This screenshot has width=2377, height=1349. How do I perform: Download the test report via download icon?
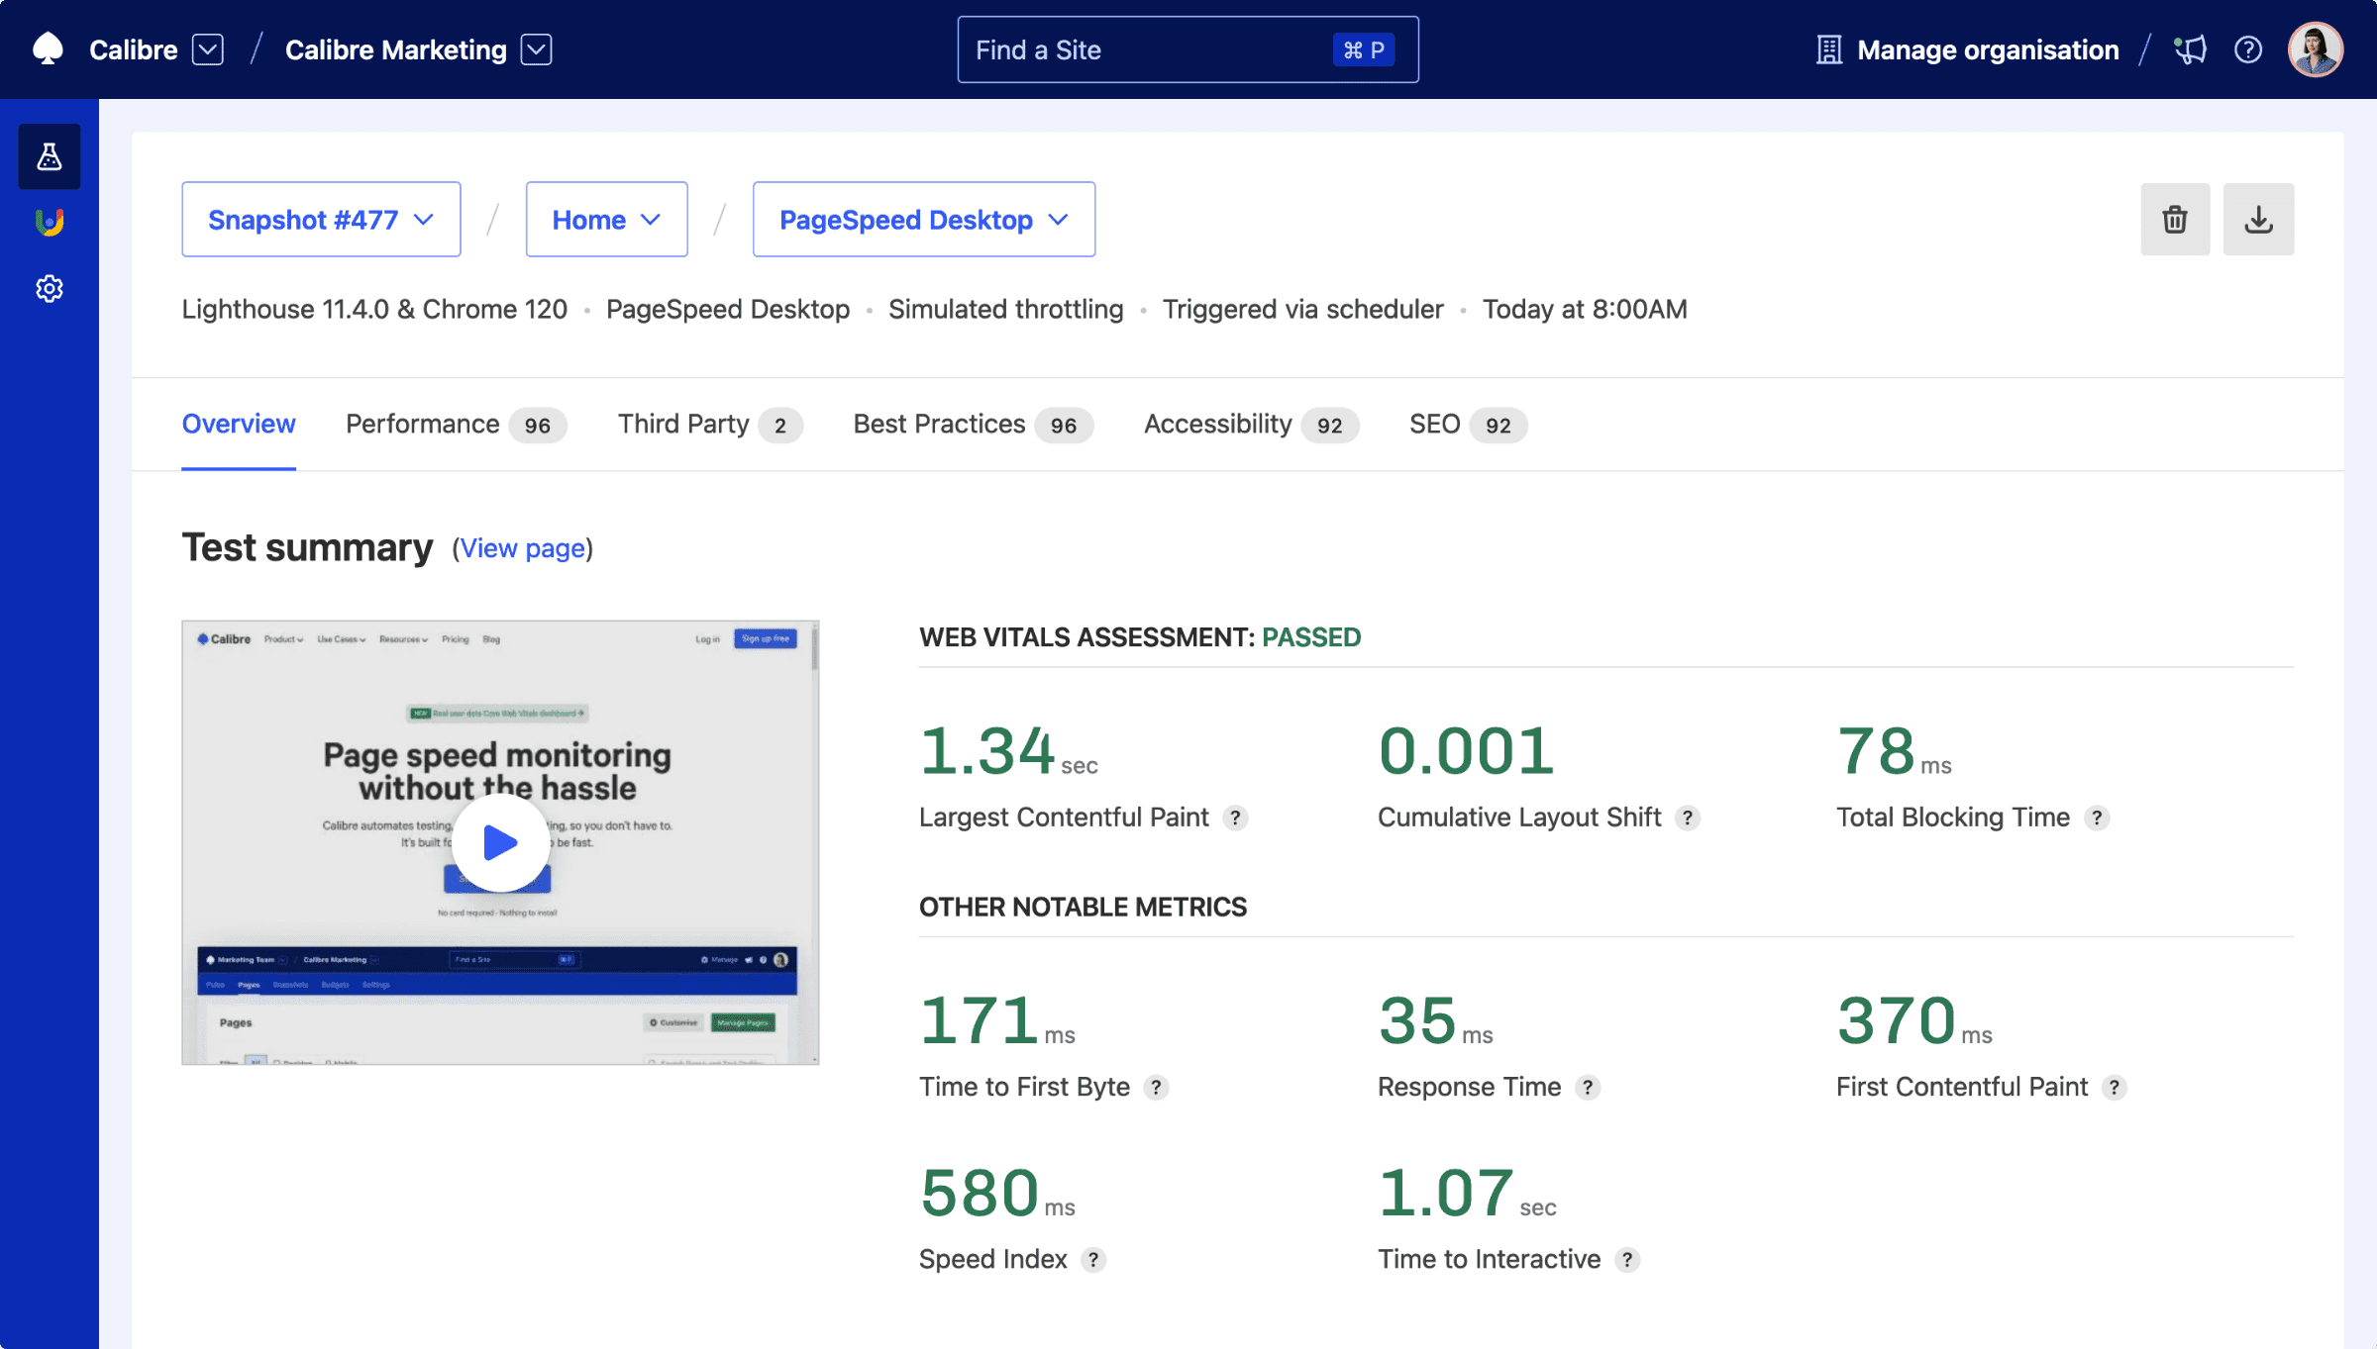coord(2258,219)
